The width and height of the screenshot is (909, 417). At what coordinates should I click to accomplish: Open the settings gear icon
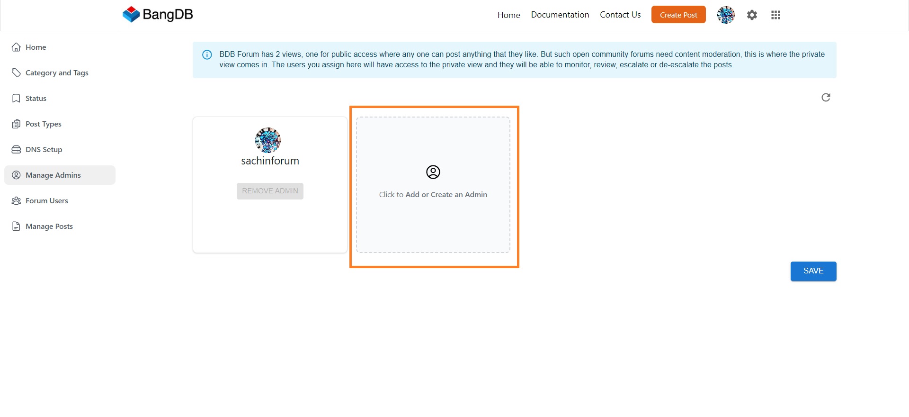click(752, 15)
